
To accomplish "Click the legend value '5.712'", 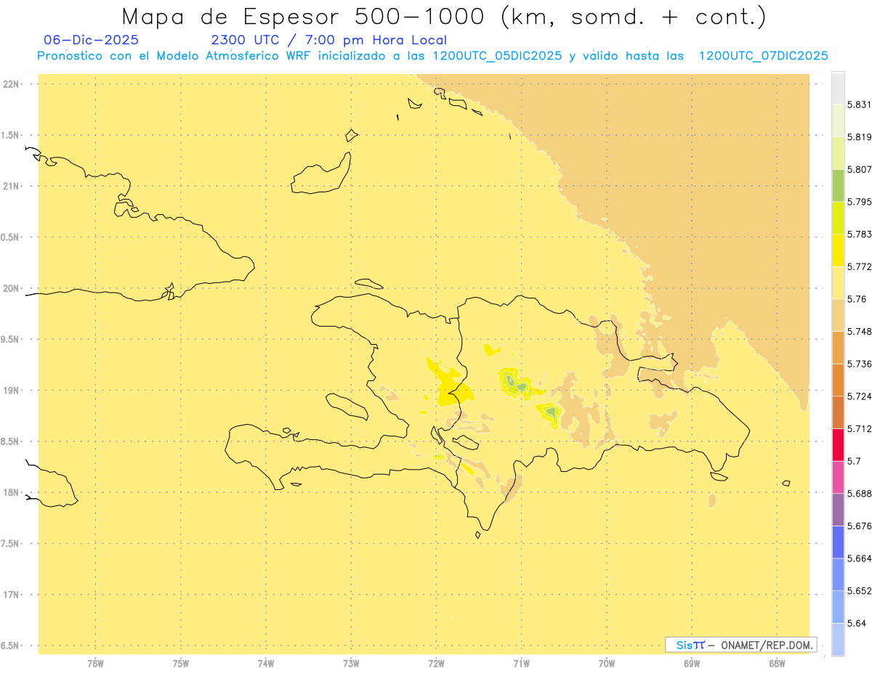I will click(860, 428).
